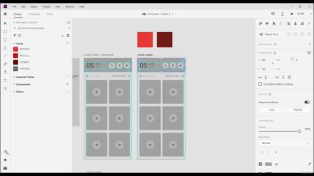Open the File menu
314x176 pixels.
[x=14, y=6]
